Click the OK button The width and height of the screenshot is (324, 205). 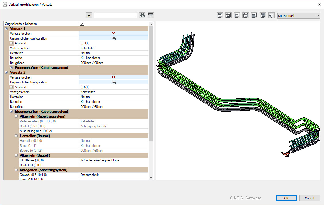click(x=286, y=198)
